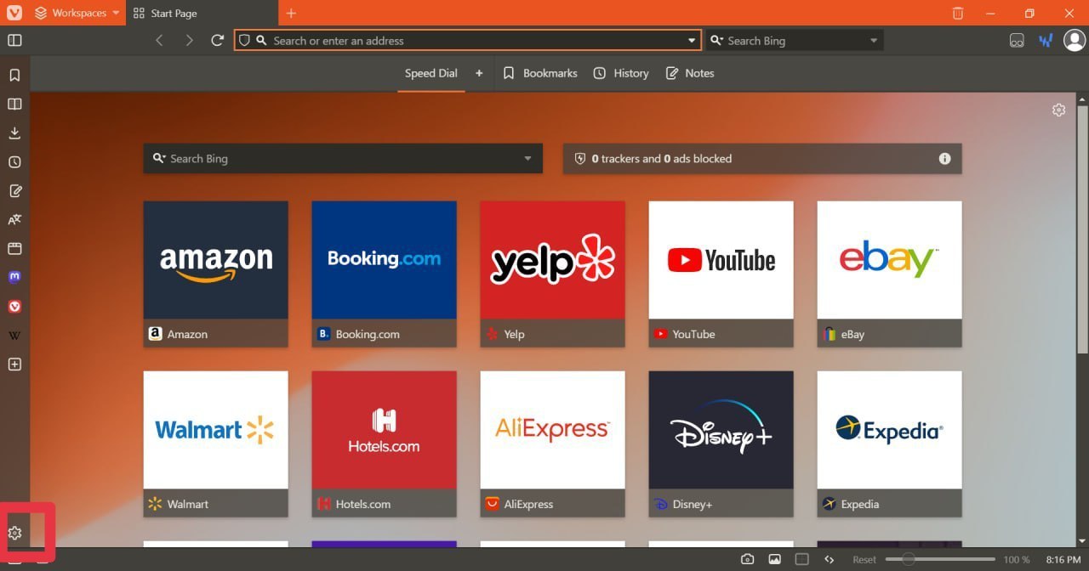Toggle the side panel visibility
The height and width of the screenshot is (571, 1089).
14,40
